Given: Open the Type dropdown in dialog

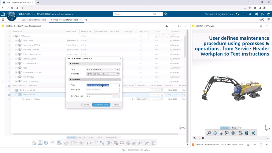Looking at the screenshot, I should (103, 70).
